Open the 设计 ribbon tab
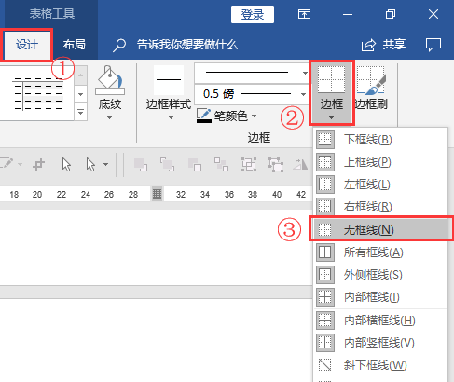 tap(27, 45)
